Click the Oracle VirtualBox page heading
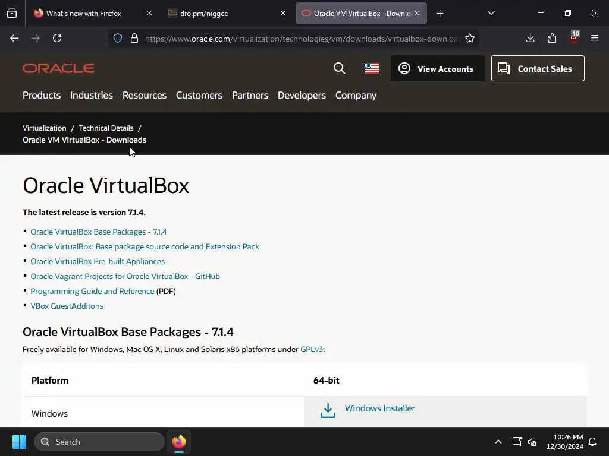Screen dimensions: 609x456 tap(106, 185)
